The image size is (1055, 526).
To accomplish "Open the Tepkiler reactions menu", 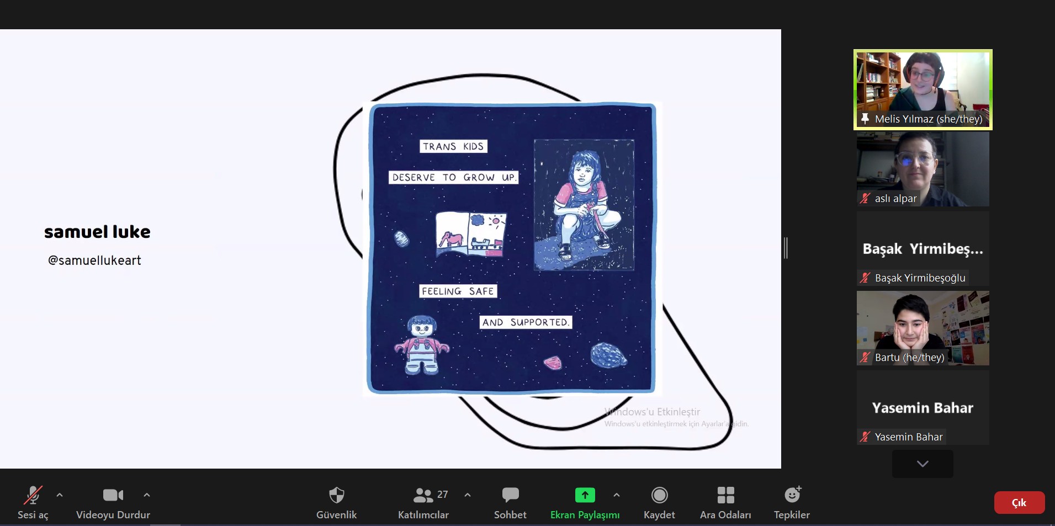I will tap(792, 496).
